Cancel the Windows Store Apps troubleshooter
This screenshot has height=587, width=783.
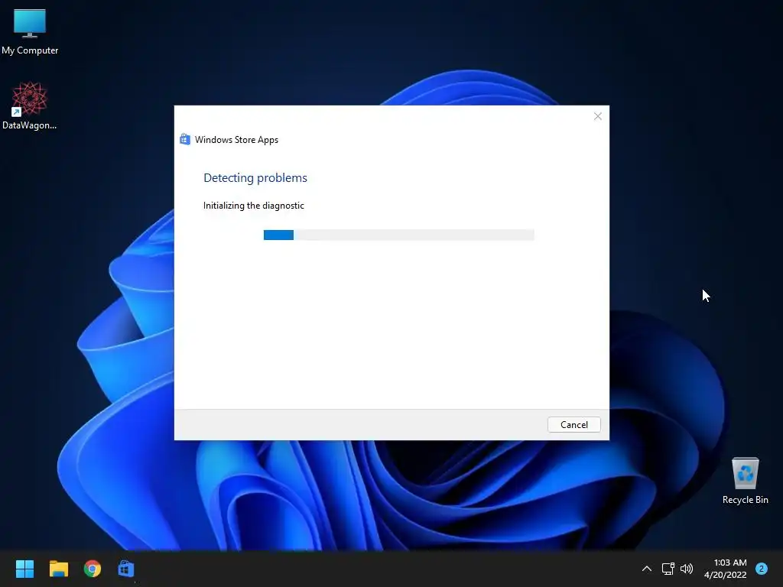click(573, 425)
